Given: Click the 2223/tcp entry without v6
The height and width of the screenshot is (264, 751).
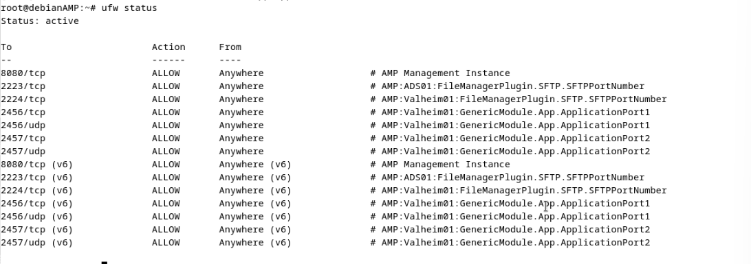Looking at the screenshot, I should tap(23, 86).
